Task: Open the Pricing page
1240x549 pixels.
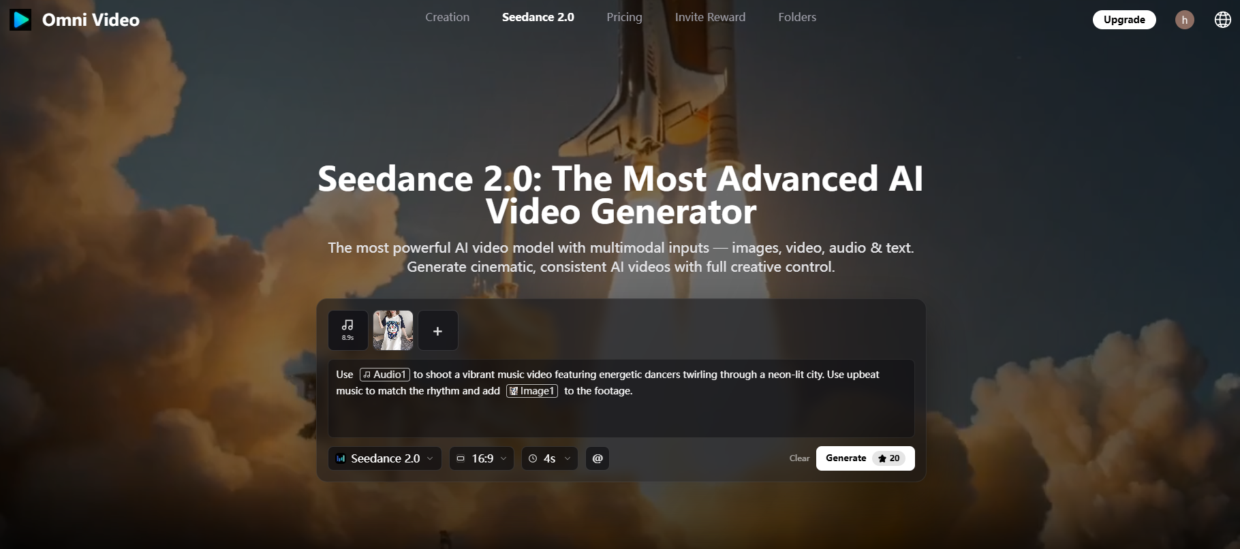Action: pyautogui.click(x=624, y=17)
